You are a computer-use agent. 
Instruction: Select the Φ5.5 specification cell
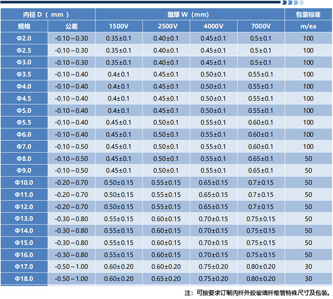tap(24, 123)
